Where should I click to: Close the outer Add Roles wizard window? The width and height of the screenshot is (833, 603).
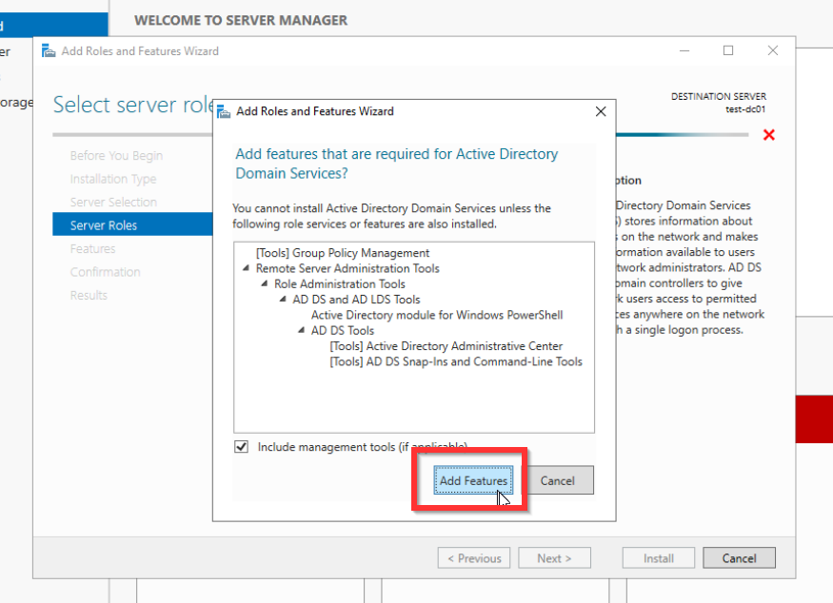772,50
